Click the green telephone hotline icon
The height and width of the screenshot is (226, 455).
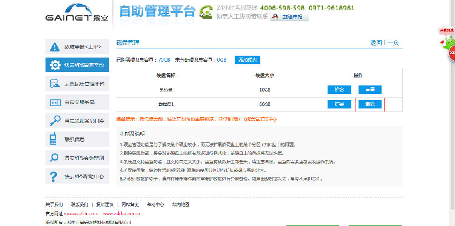click(206, 12)
